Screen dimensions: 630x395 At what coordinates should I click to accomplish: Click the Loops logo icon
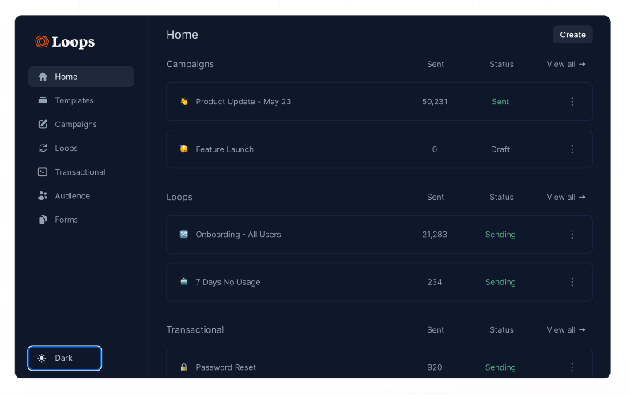[42, 42]
